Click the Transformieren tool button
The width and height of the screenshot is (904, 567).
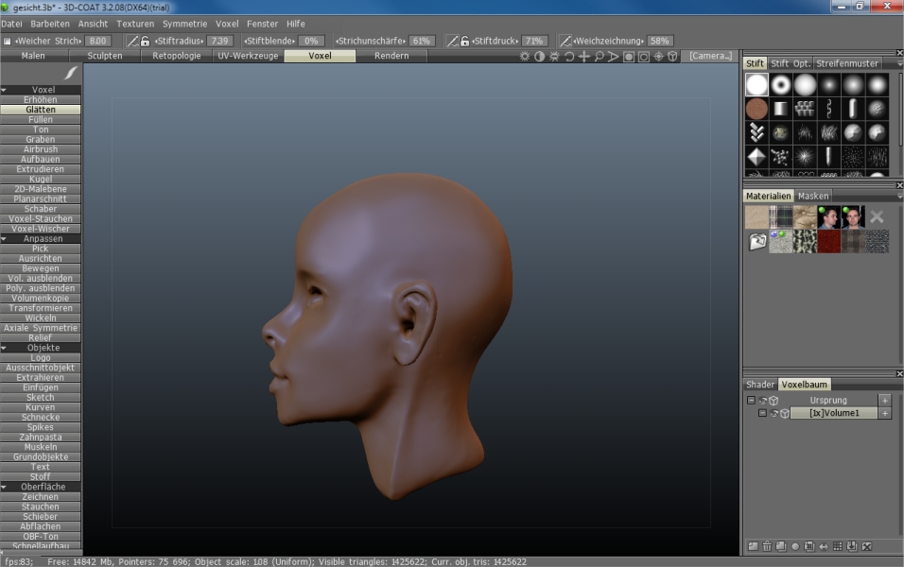coord(41,308)
